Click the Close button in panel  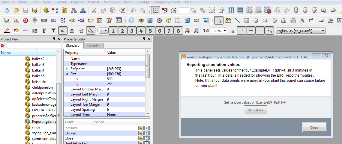(x=314, y=128)
